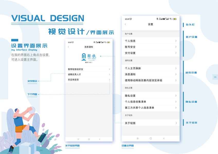Tap back arrow in 设置 screen header
Image resolution: width=218 pixels, height=154 pixels.
coord(125,24)
